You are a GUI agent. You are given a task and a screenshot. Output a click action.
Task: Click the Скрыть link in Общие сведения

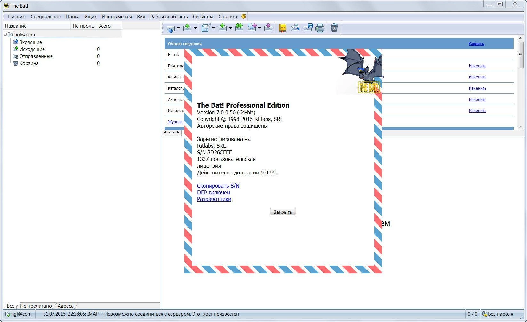476,44
